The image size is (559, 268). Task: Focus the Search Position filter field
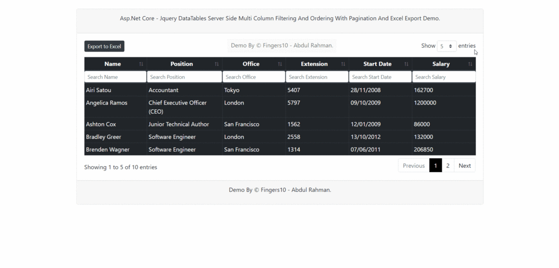184,77
